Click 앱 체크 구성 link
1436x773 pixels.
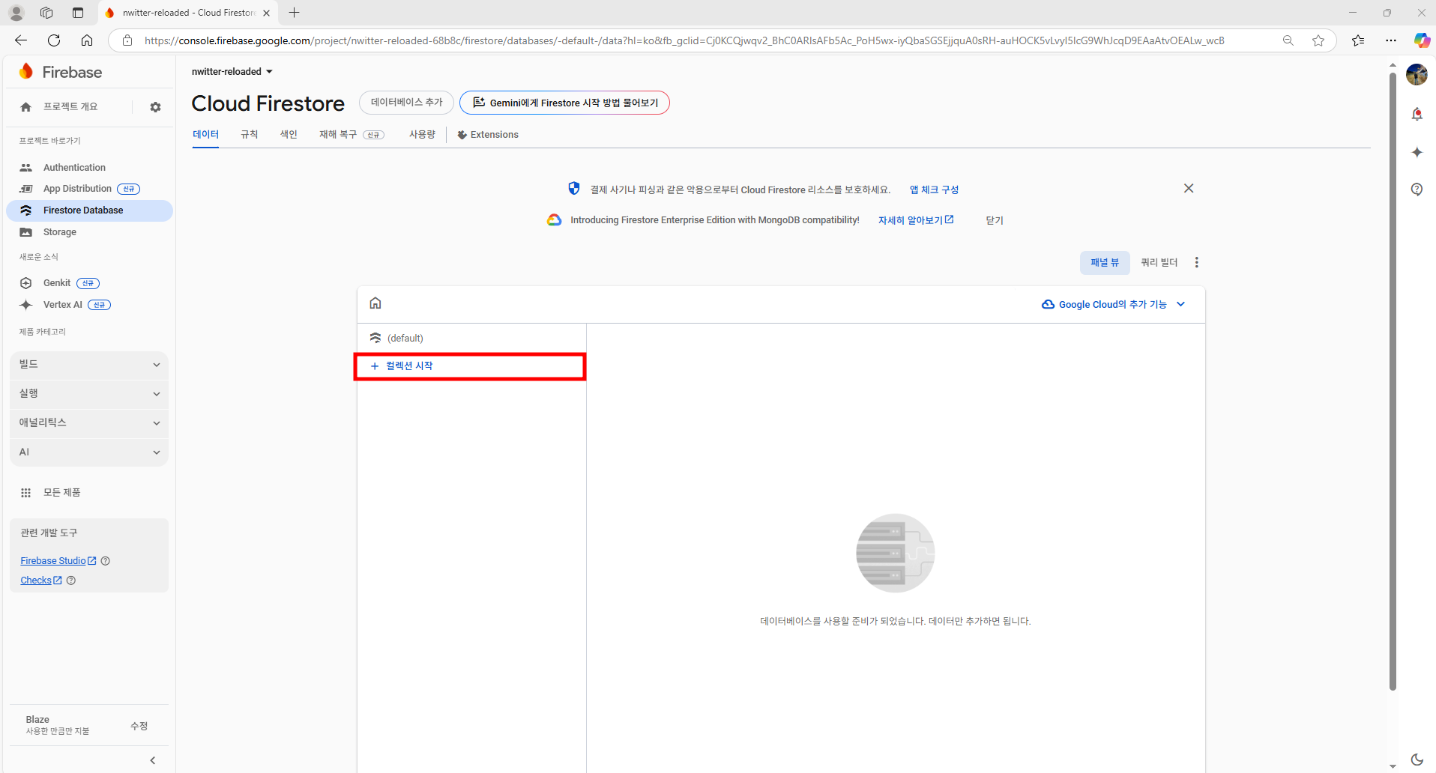pyautogui.click(x=934, y=190)
